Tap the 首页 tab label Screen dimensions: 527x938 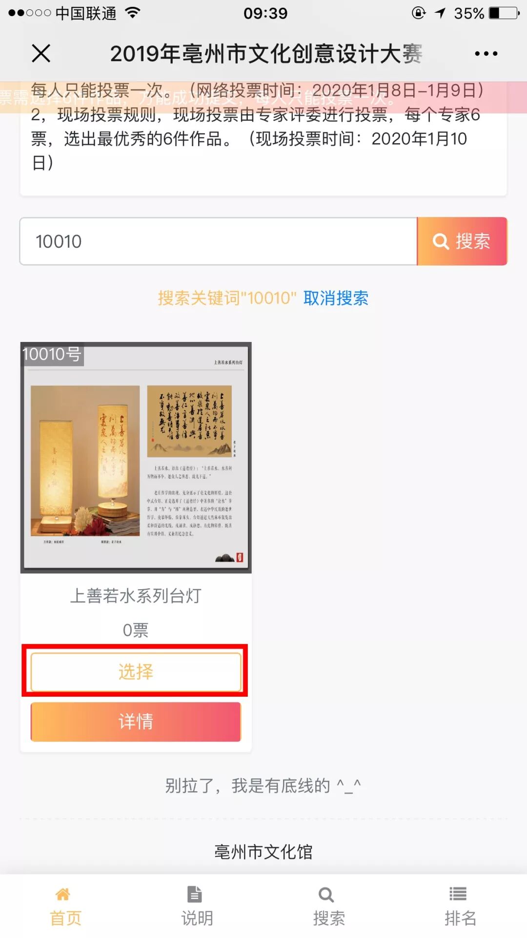coord(65,918)
